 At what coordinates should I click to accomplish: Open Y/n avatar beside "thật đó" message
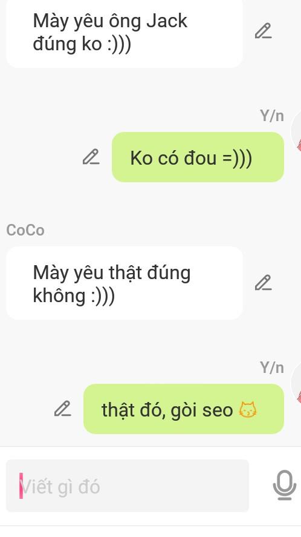click(x=296, y=384)
